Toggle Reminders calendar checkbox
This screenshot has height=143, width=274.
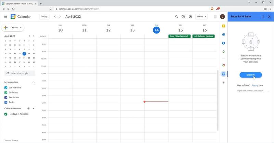pyautogui.click(x=6, y=98)
